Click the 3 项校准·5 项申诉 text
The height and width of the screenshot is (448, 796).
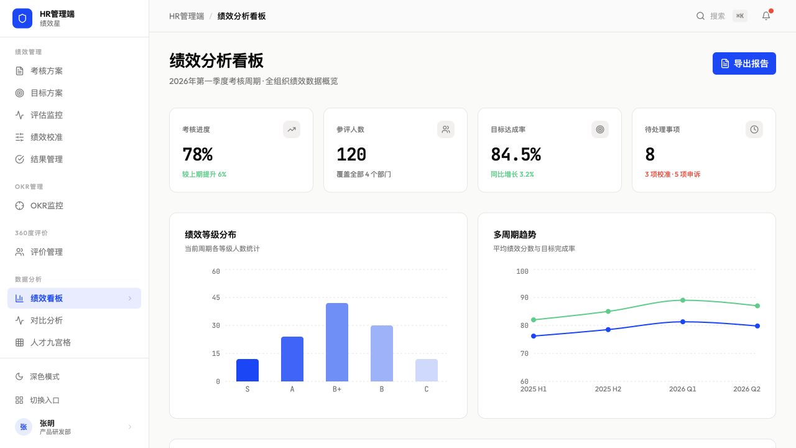pos(672,174)
